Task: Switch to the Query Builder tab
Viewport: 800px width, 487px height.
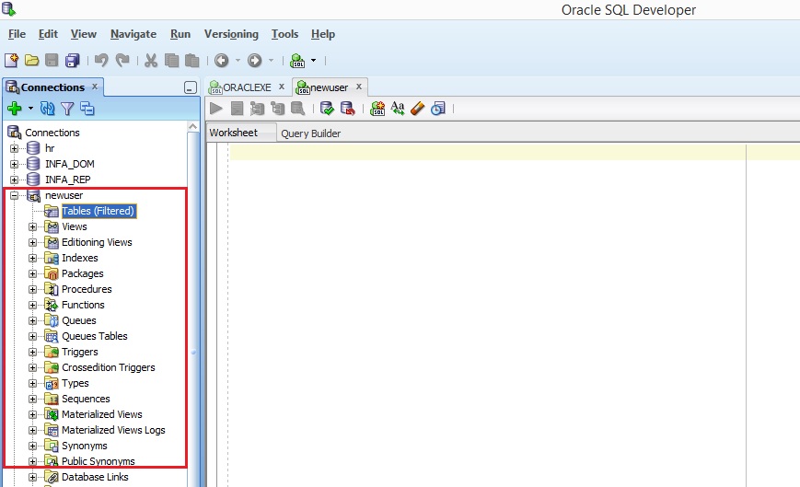Action: point(310,133)
